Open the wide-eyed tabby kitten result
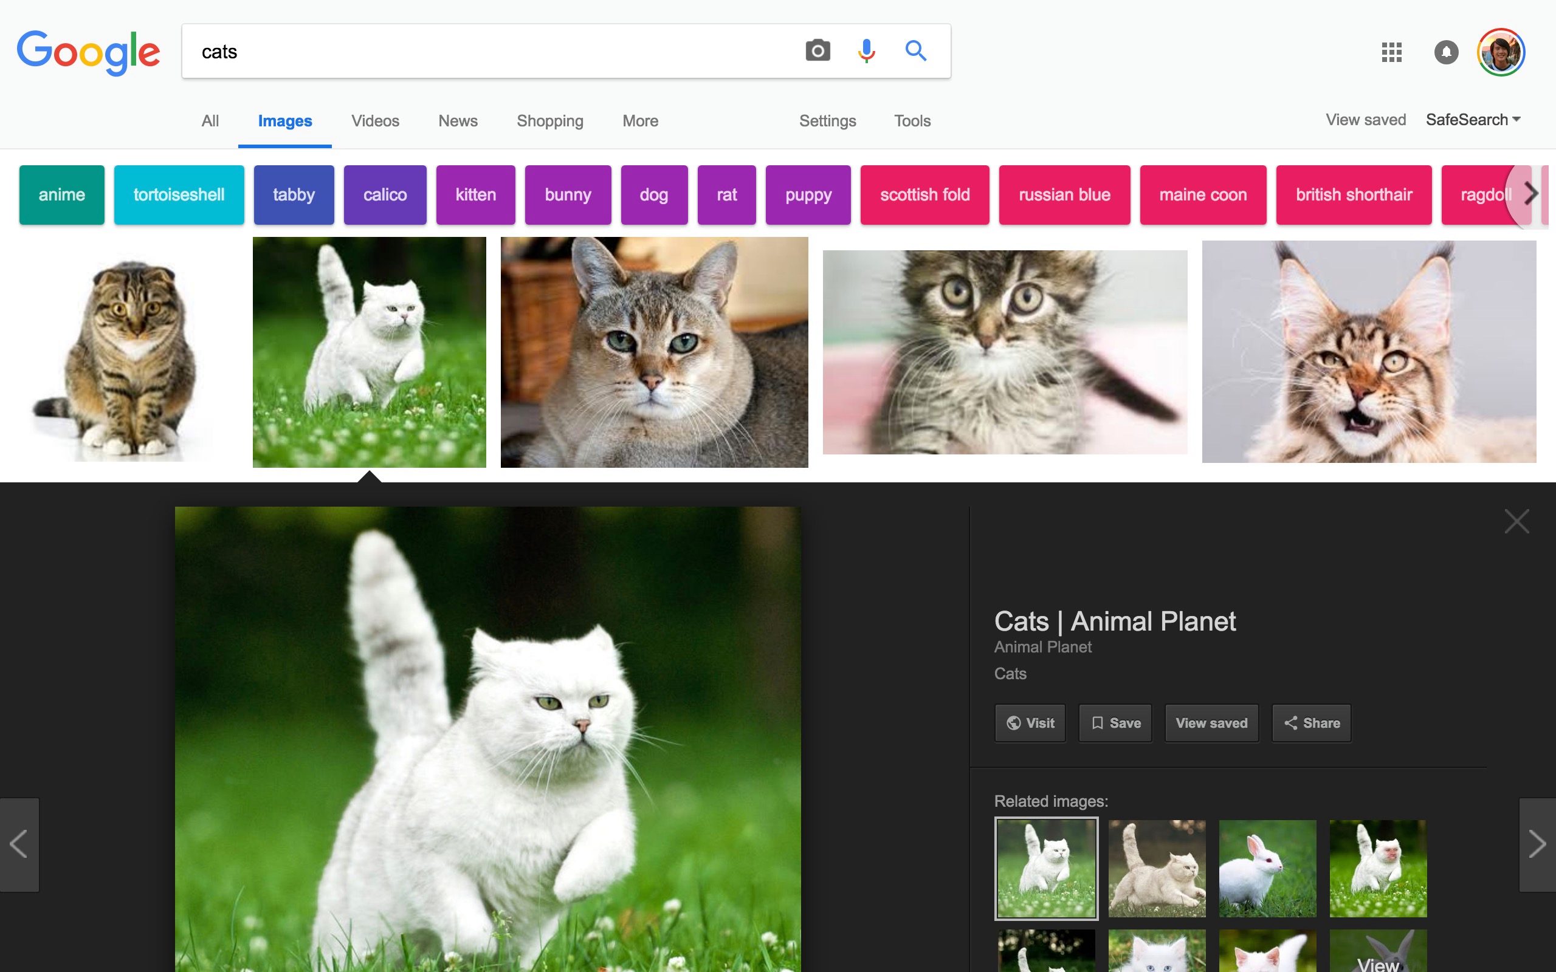The image size is (1556, 972). [x=1005, y=352]
